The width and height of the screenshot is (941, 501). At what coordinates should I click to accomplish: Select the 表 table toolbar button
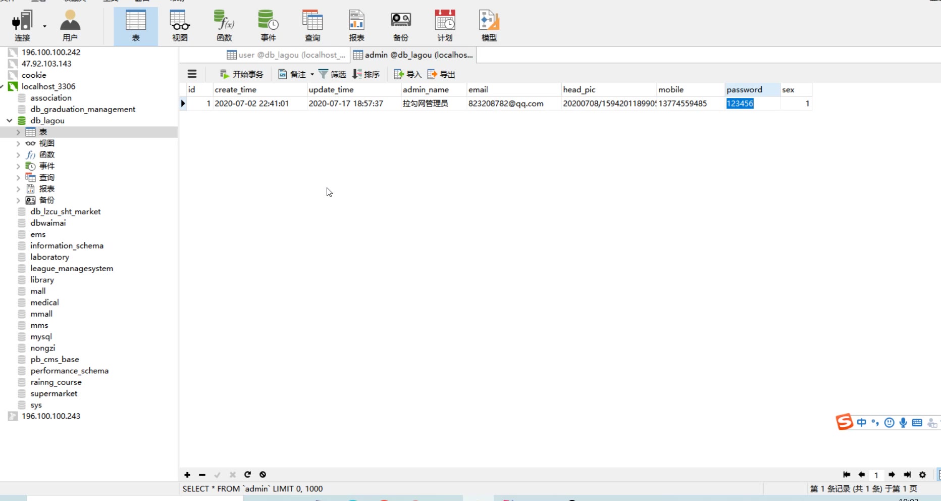pyautogui.click(x=136, y=26)
